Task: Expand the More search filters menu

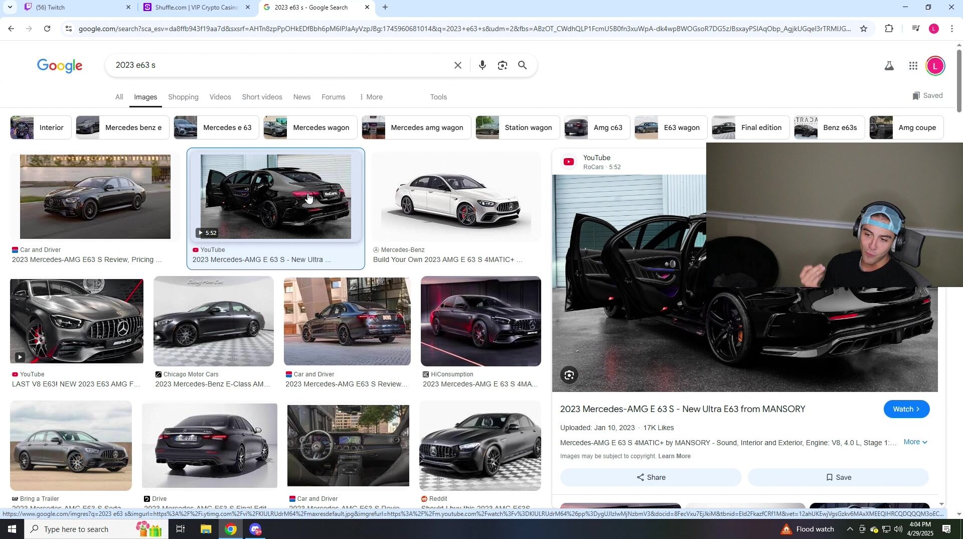Action: tap(371, 97)
